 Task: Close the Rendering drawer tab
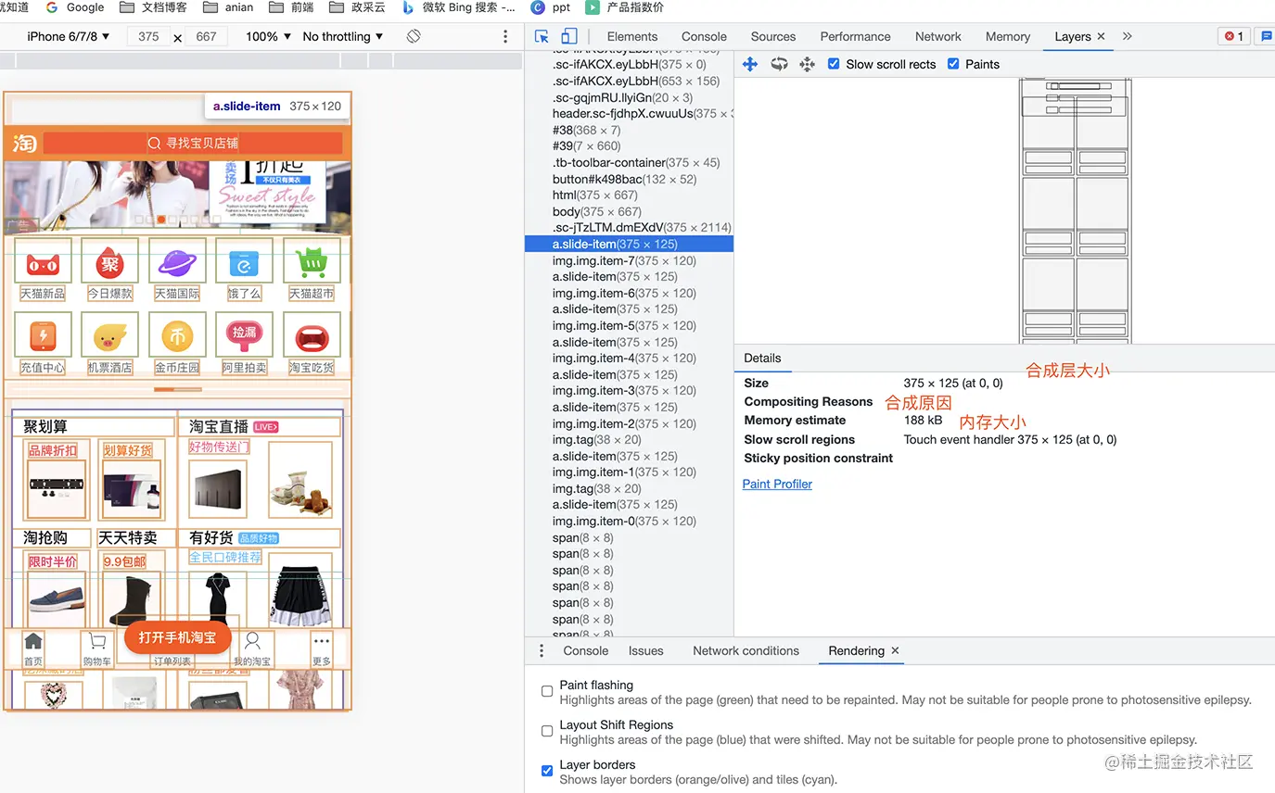point(895,650)
